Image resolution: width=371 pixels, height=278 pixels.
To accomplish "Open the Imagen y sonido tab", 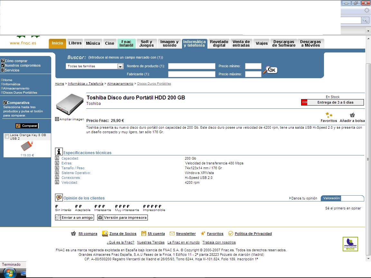I will pyautogui.click(x=169, y=43).
